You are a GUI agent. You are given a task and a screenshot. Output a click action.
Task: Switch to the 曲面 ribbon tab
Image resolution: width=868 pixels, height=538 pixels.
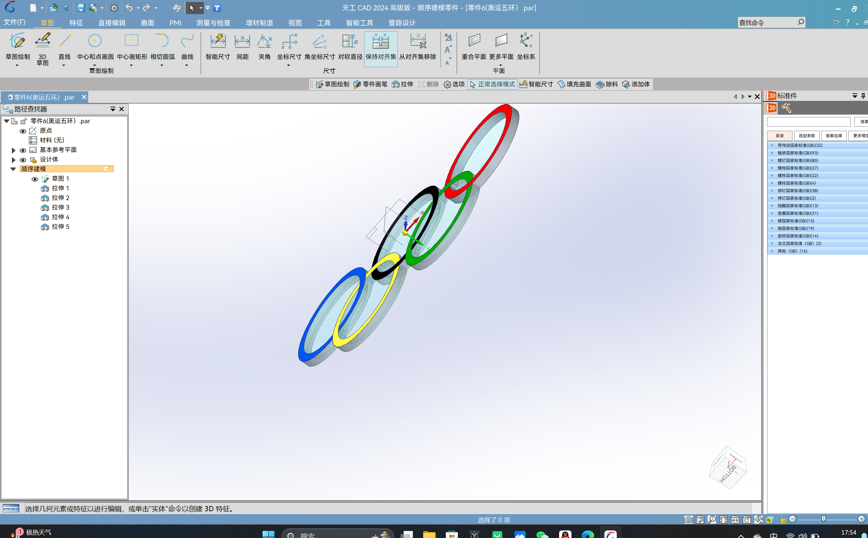tap(147, 23)
